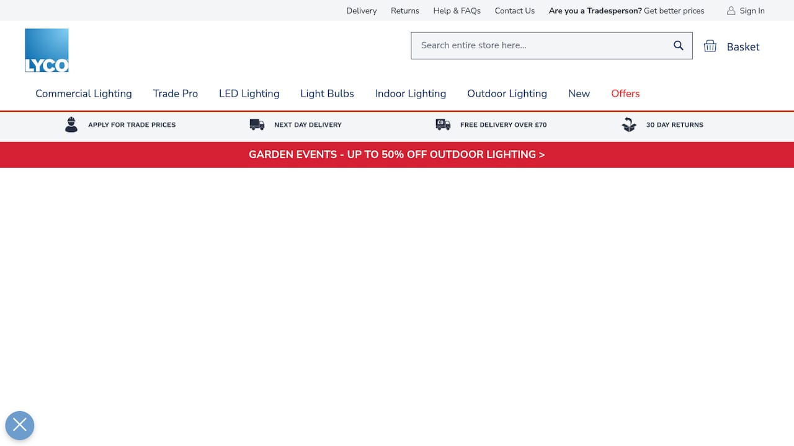Open the Light Bulbs menu

(327, 94)
